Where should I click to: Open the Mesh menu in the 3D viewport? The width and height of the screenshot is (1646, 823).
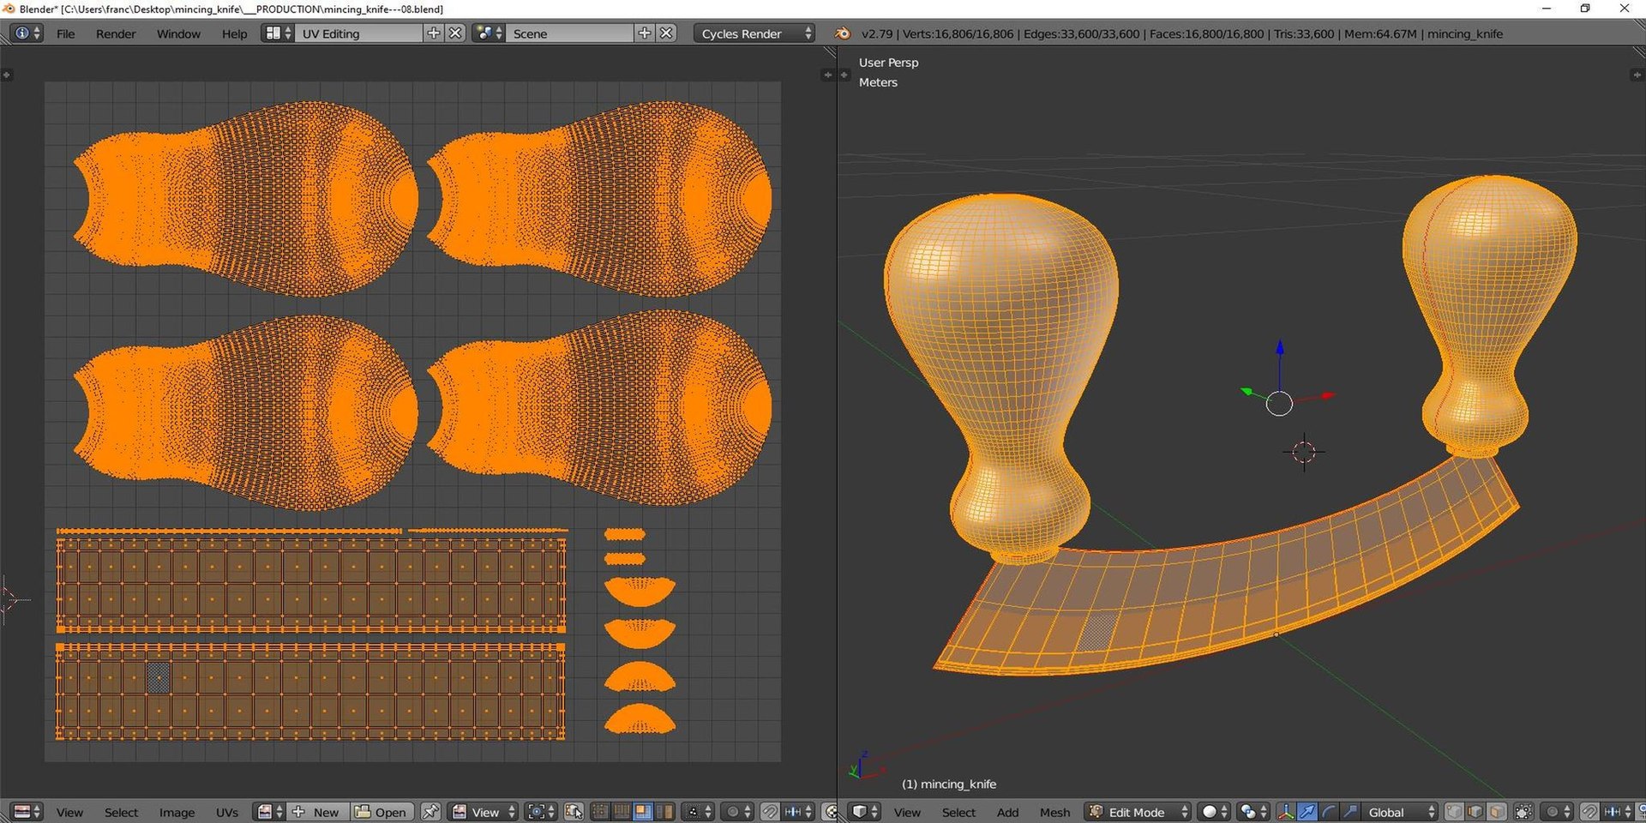click(1054, 812)
